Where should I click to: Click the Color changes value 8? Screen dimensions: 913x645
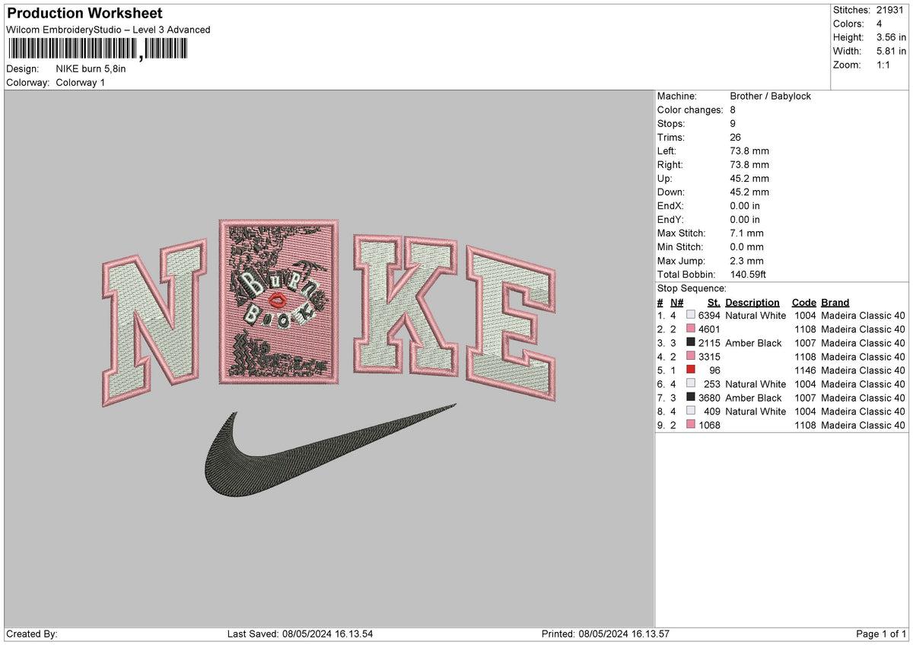733,110
